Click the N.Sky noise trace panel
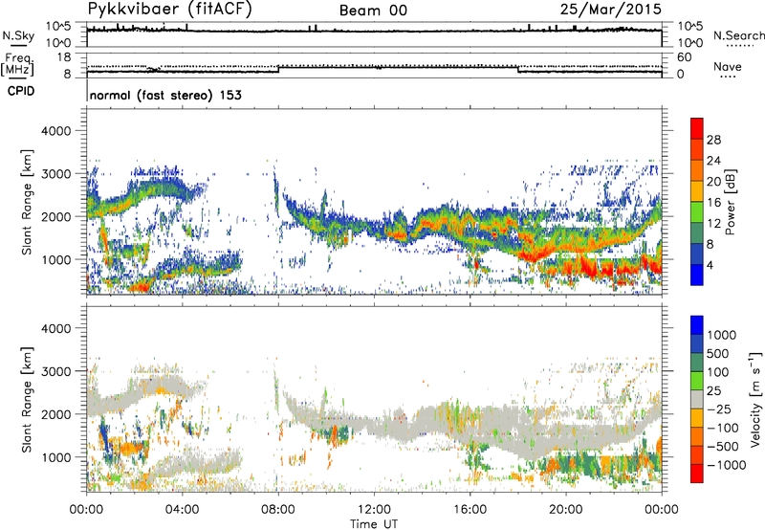This screenshot has width=765, height=530. click(374, 34)
